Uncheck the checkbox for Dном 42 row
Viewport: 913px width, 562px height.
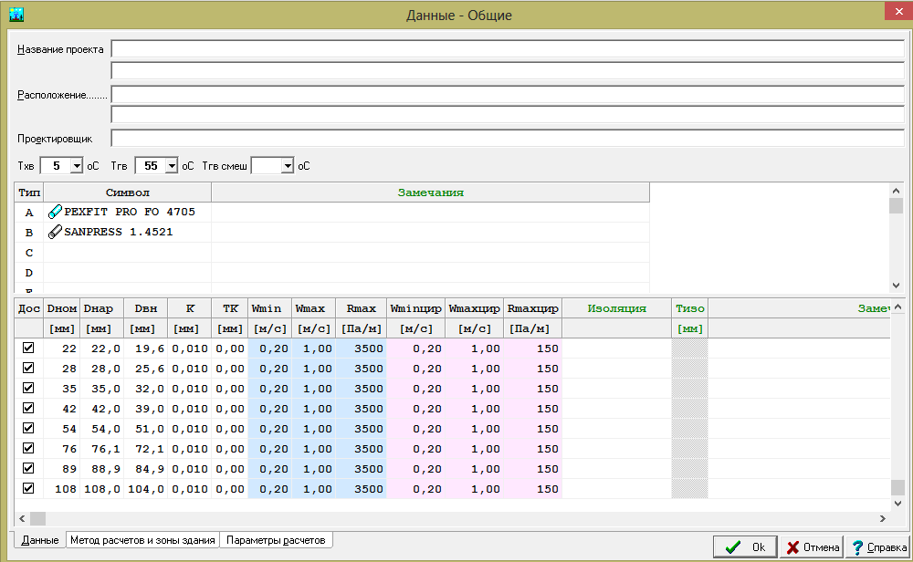[28, 409]
